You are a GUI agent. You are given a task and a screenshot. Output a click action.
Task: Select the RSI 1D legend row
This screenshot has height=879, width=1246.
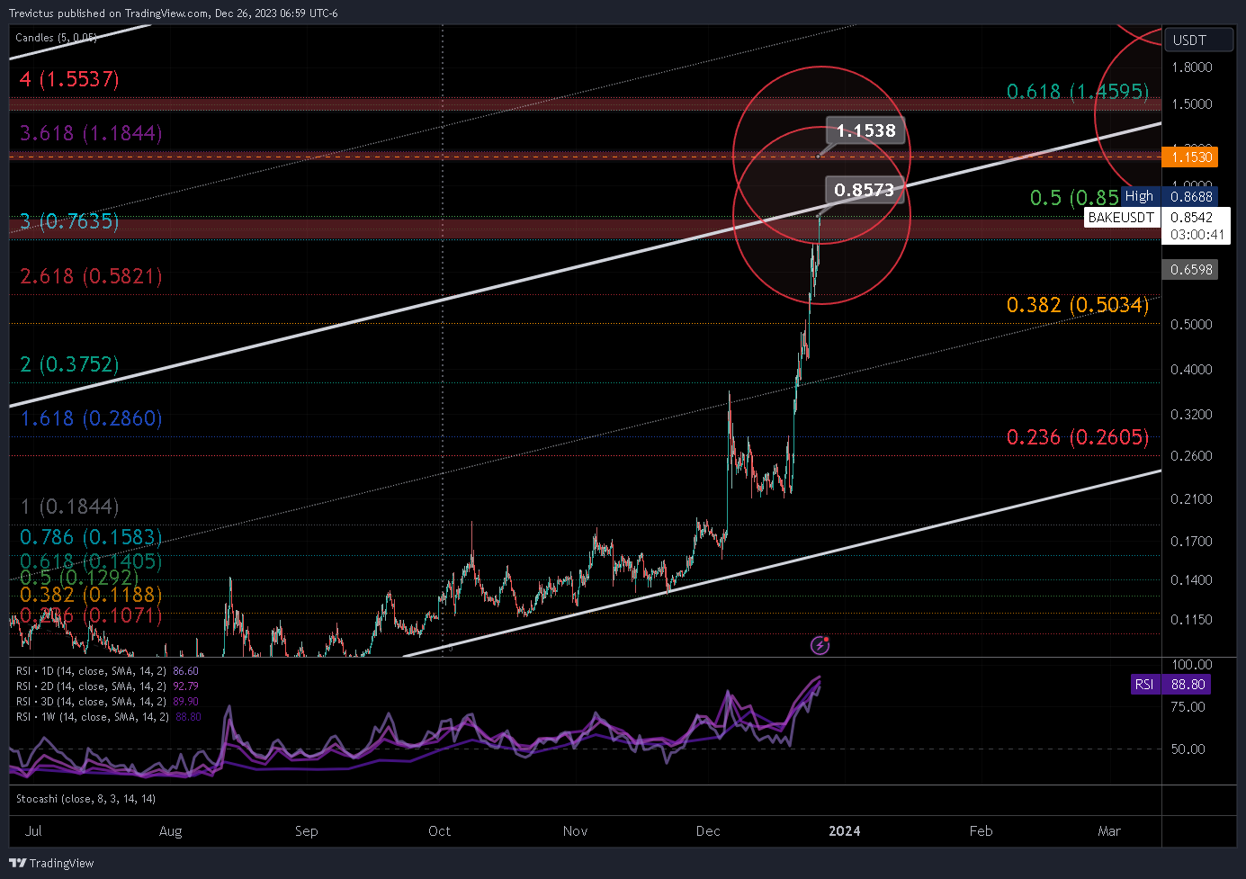click(107, 671)
